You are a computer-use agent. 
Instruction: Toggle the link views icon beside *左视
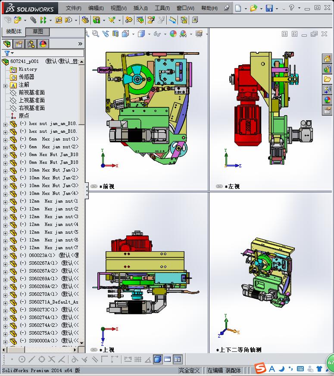pos(219,186)
